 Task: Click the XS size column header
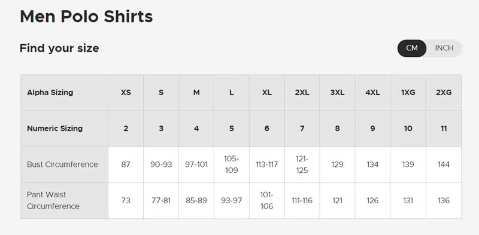tap(126, 93)
